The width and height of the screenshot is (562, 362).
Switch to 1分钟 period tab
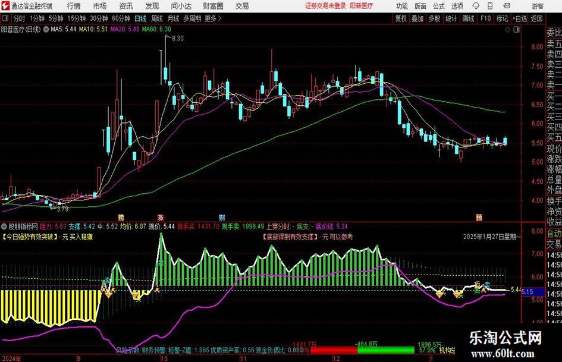tap(36, 18)
